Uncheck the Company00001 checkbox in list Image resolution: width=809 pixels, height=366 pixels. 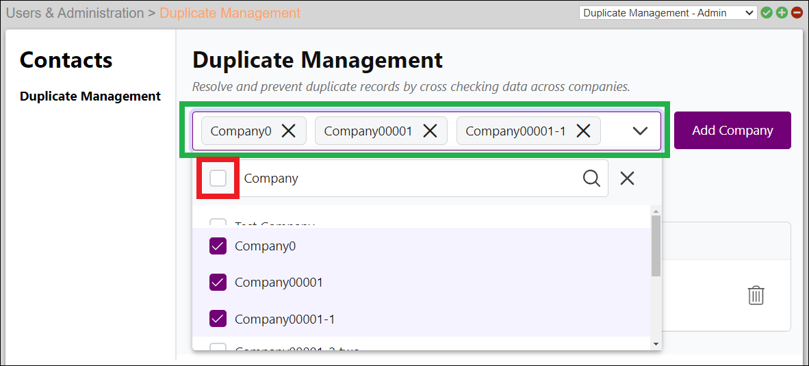click(218, 282)
